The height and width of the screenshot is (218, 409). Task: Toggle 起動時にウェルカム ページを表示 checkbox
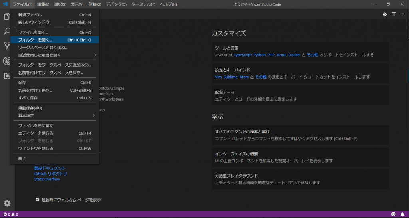click(x=37, y=200)
